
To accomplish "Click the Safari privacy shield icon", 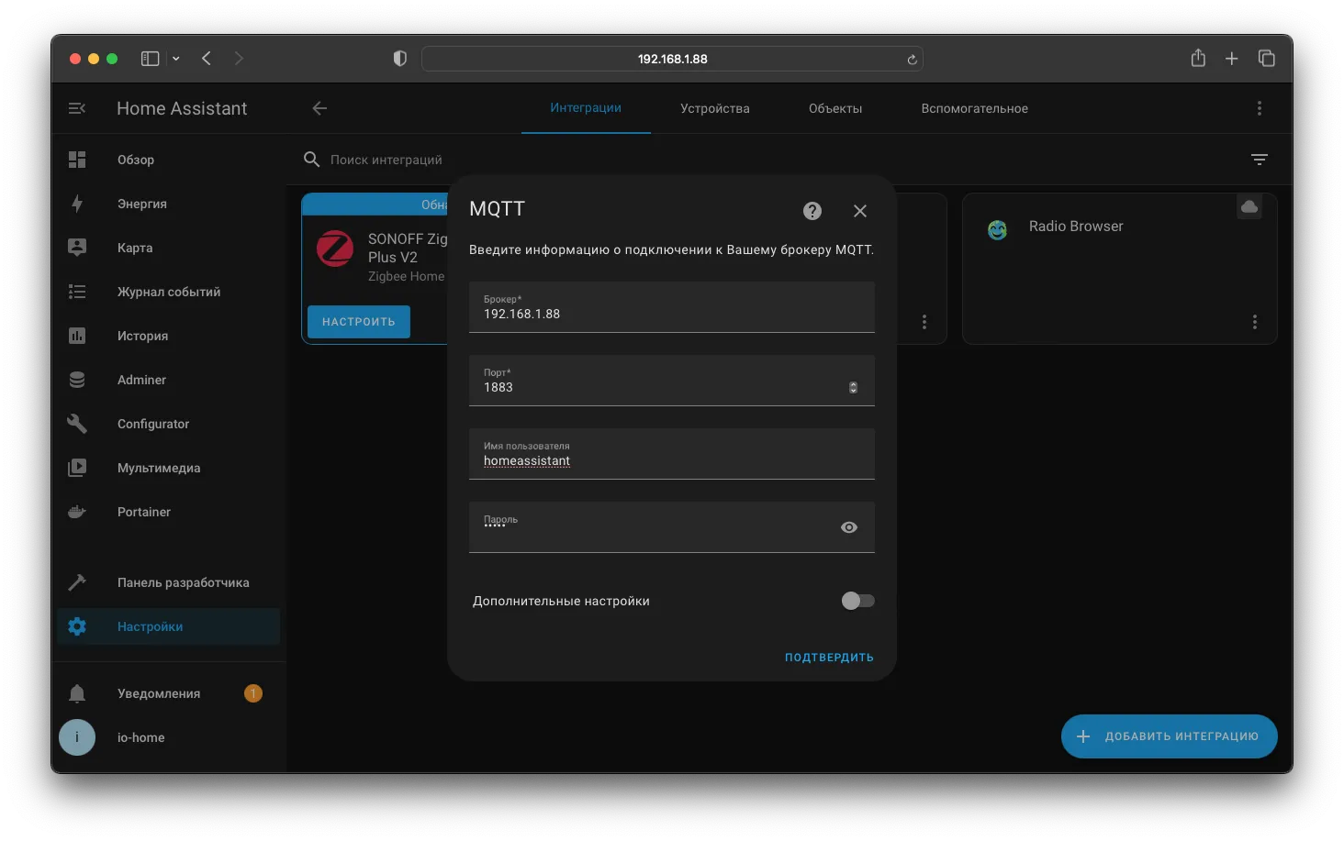I will coord(400,59).
